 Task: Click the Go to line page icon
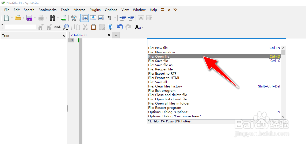pyautogui.click(x=64, y=18)
